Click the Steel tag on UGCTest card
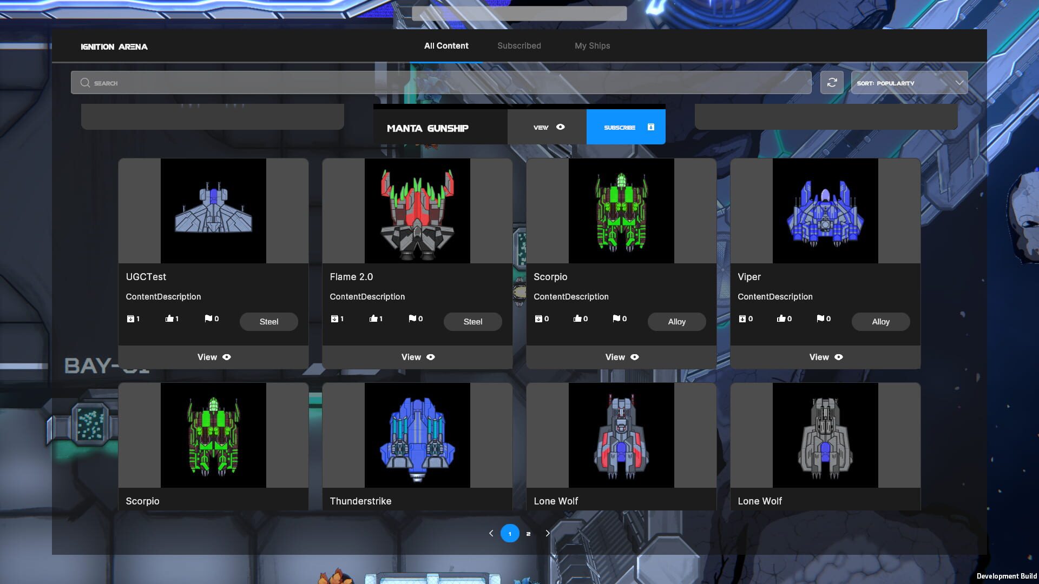Viewport: 1039px width, 584px height. pos(269,322)
